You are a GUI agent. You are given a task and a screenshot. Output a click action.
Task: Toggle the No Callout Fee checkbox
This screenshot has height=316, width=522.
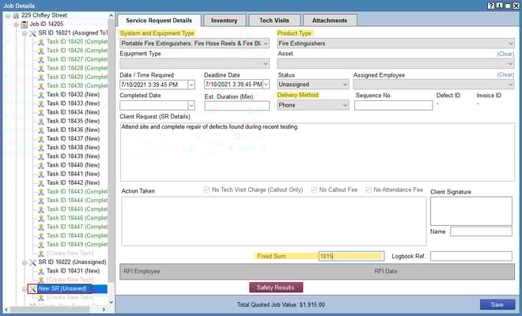click(314, 190)
